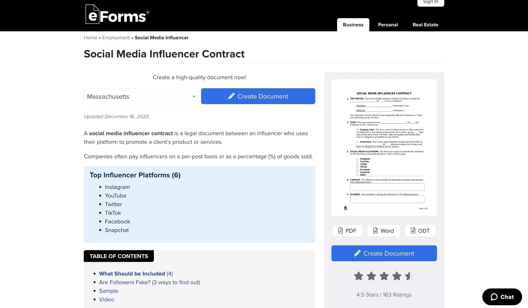Follow the Employment breadcrumb link
528x308 pixels.
[116, 37]
